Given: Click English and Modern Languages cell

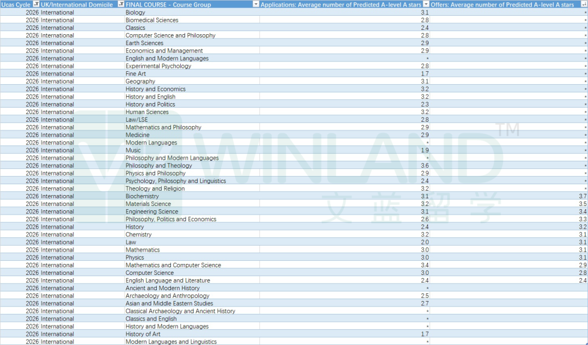Looking at the screenshot, I should (x=192, y=58).
